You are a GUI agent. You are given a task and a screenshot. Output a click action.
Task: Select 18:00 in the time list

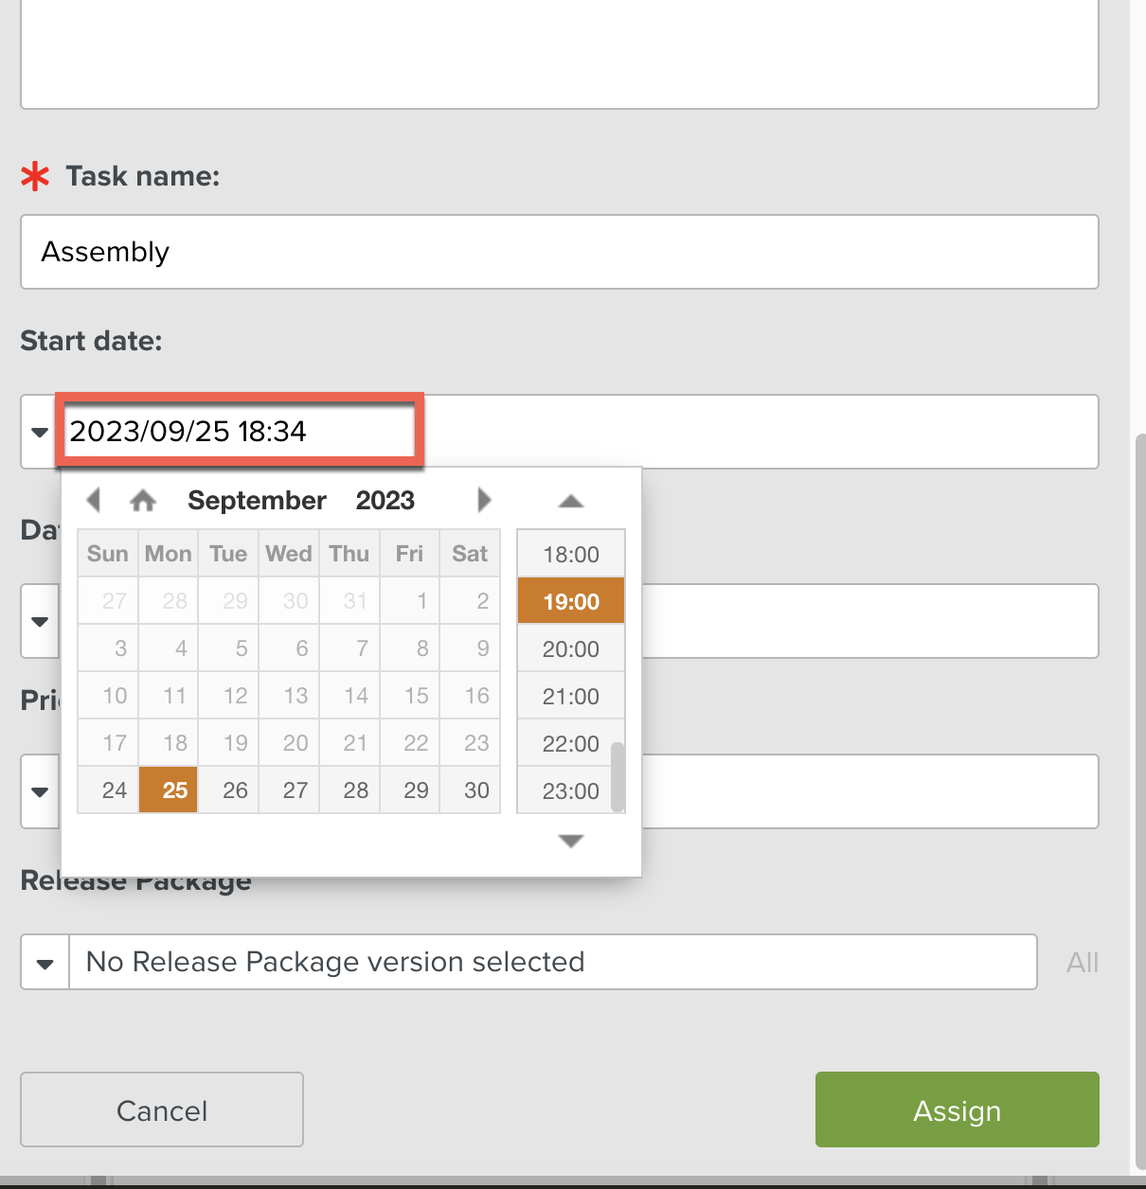(570, 555)
